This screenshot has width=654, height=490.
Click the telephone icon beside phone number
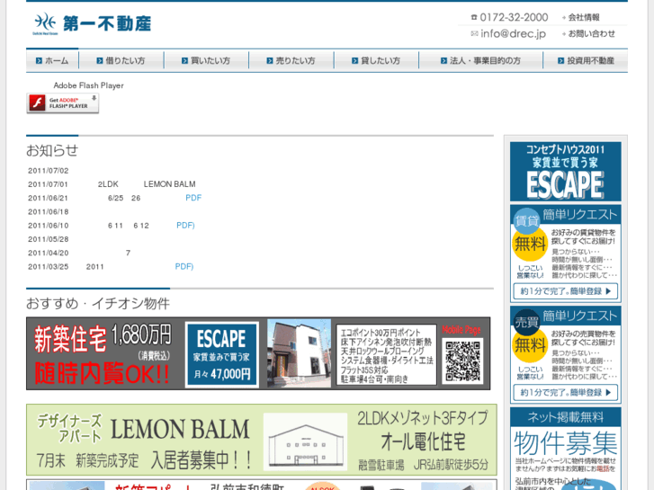[x=474, y=17]
